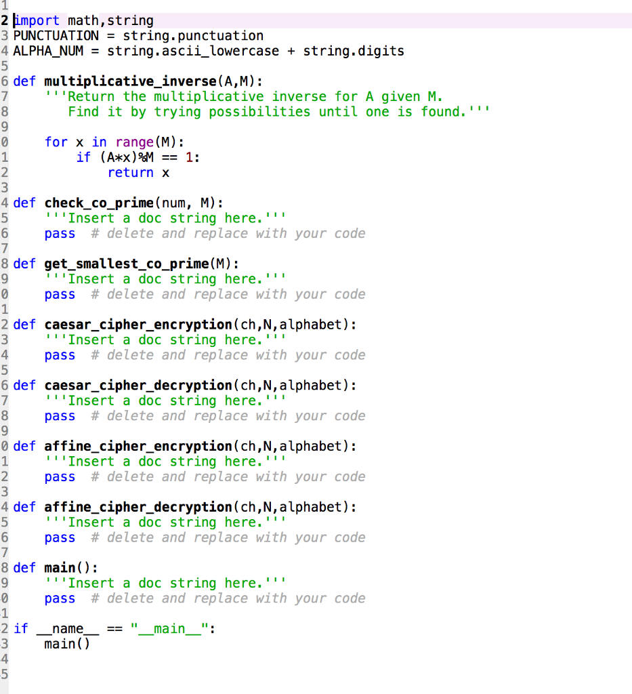Click the word "math" in the import statement

tap(83, 20)
